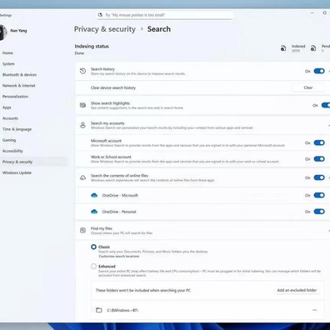Click the breadcrumb chevron before Search

(142, 29)
